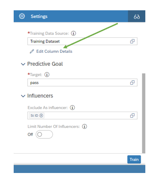Select the Settings panel header title
Image resolution: width=159 pixels, height=185 pixels.
(39, 16)
